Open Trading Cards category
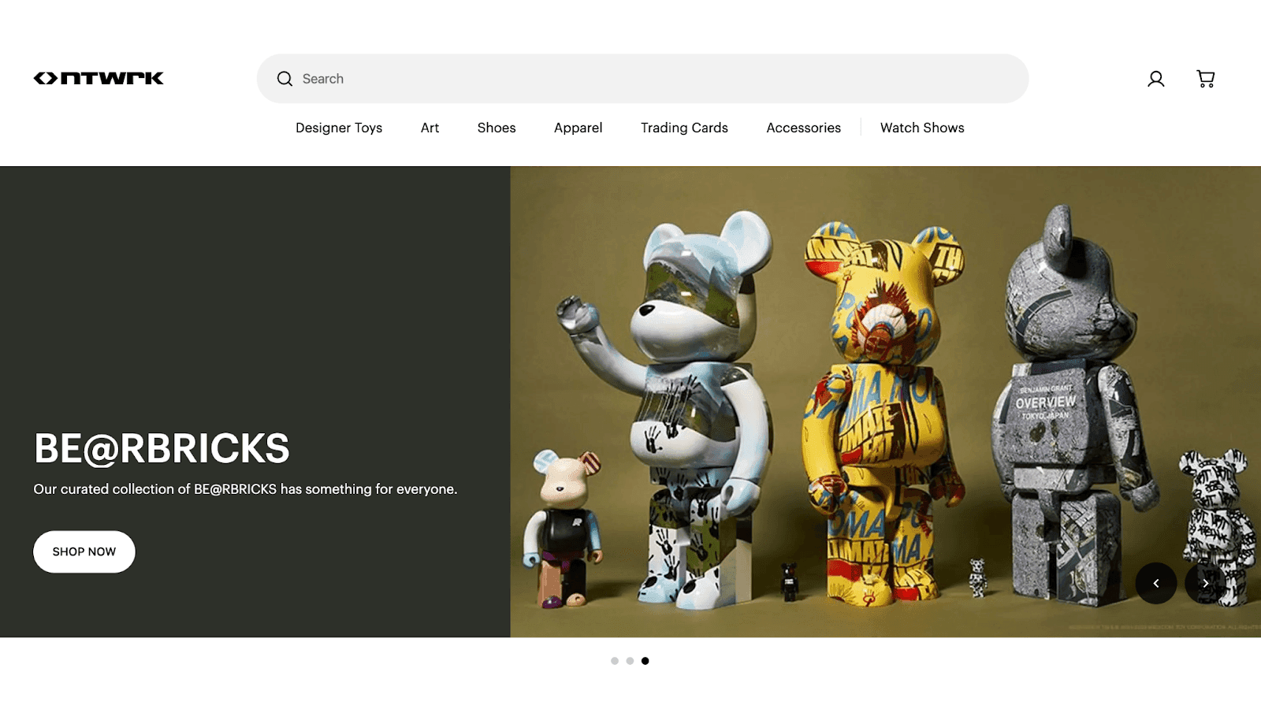This screenshot has width=1261, height=709. pos(684,128)
